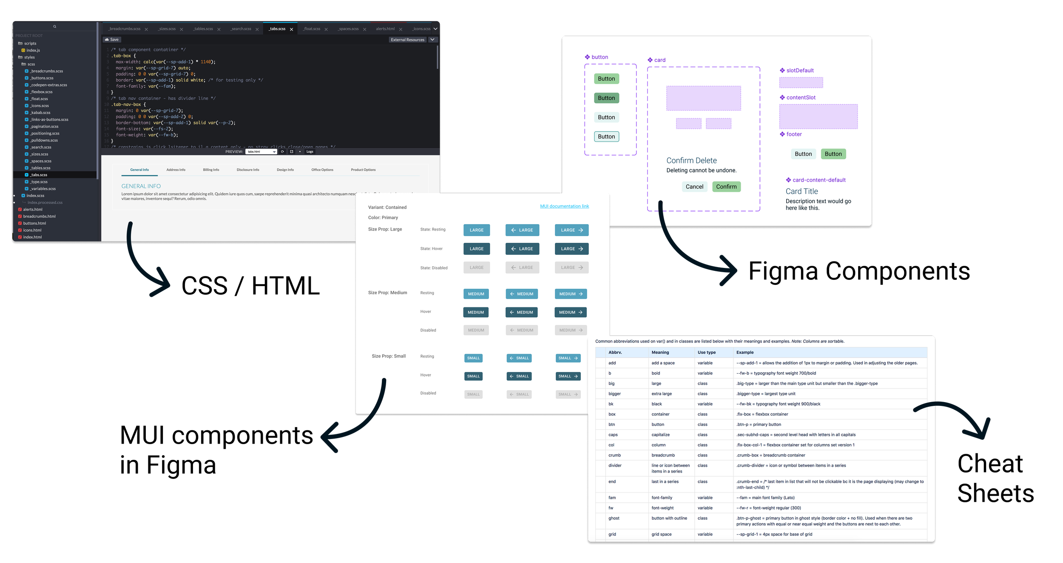Image resolution: width=1063 pixels, height=563 pixels.
Task: Expand the open tabs overflow chevron
Action: (435, 29)
